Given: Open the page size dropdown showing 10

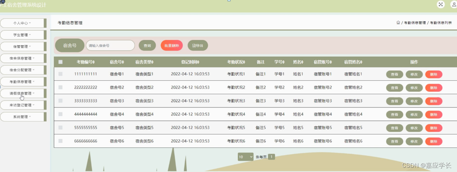Looking at the screenshot, I should (245, 157).
